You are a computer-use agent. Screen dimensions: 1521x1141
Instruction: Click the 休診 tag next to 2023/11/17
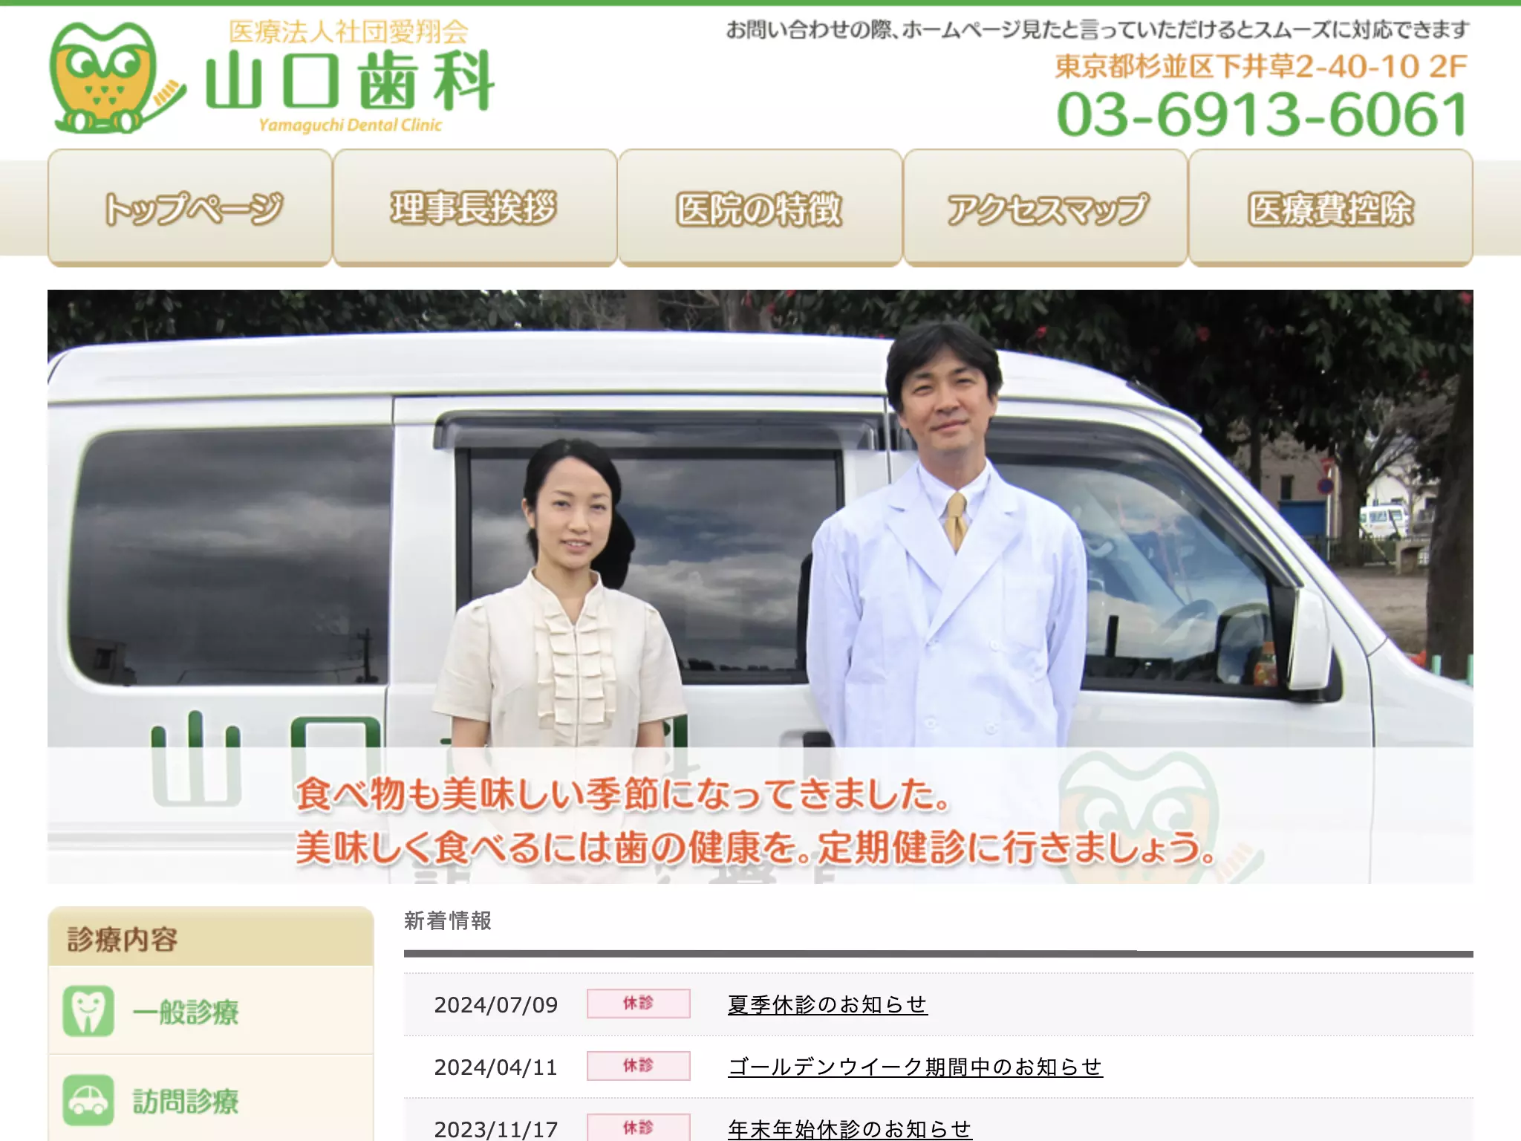639,1128
